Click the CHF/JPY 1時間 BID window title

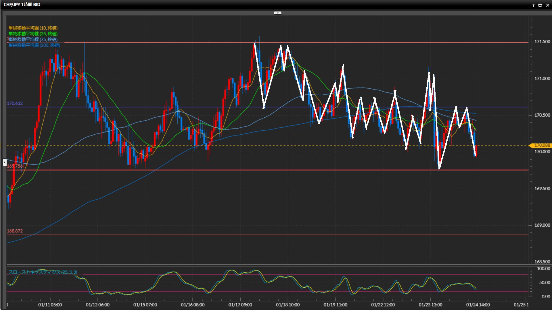[22, 5]
